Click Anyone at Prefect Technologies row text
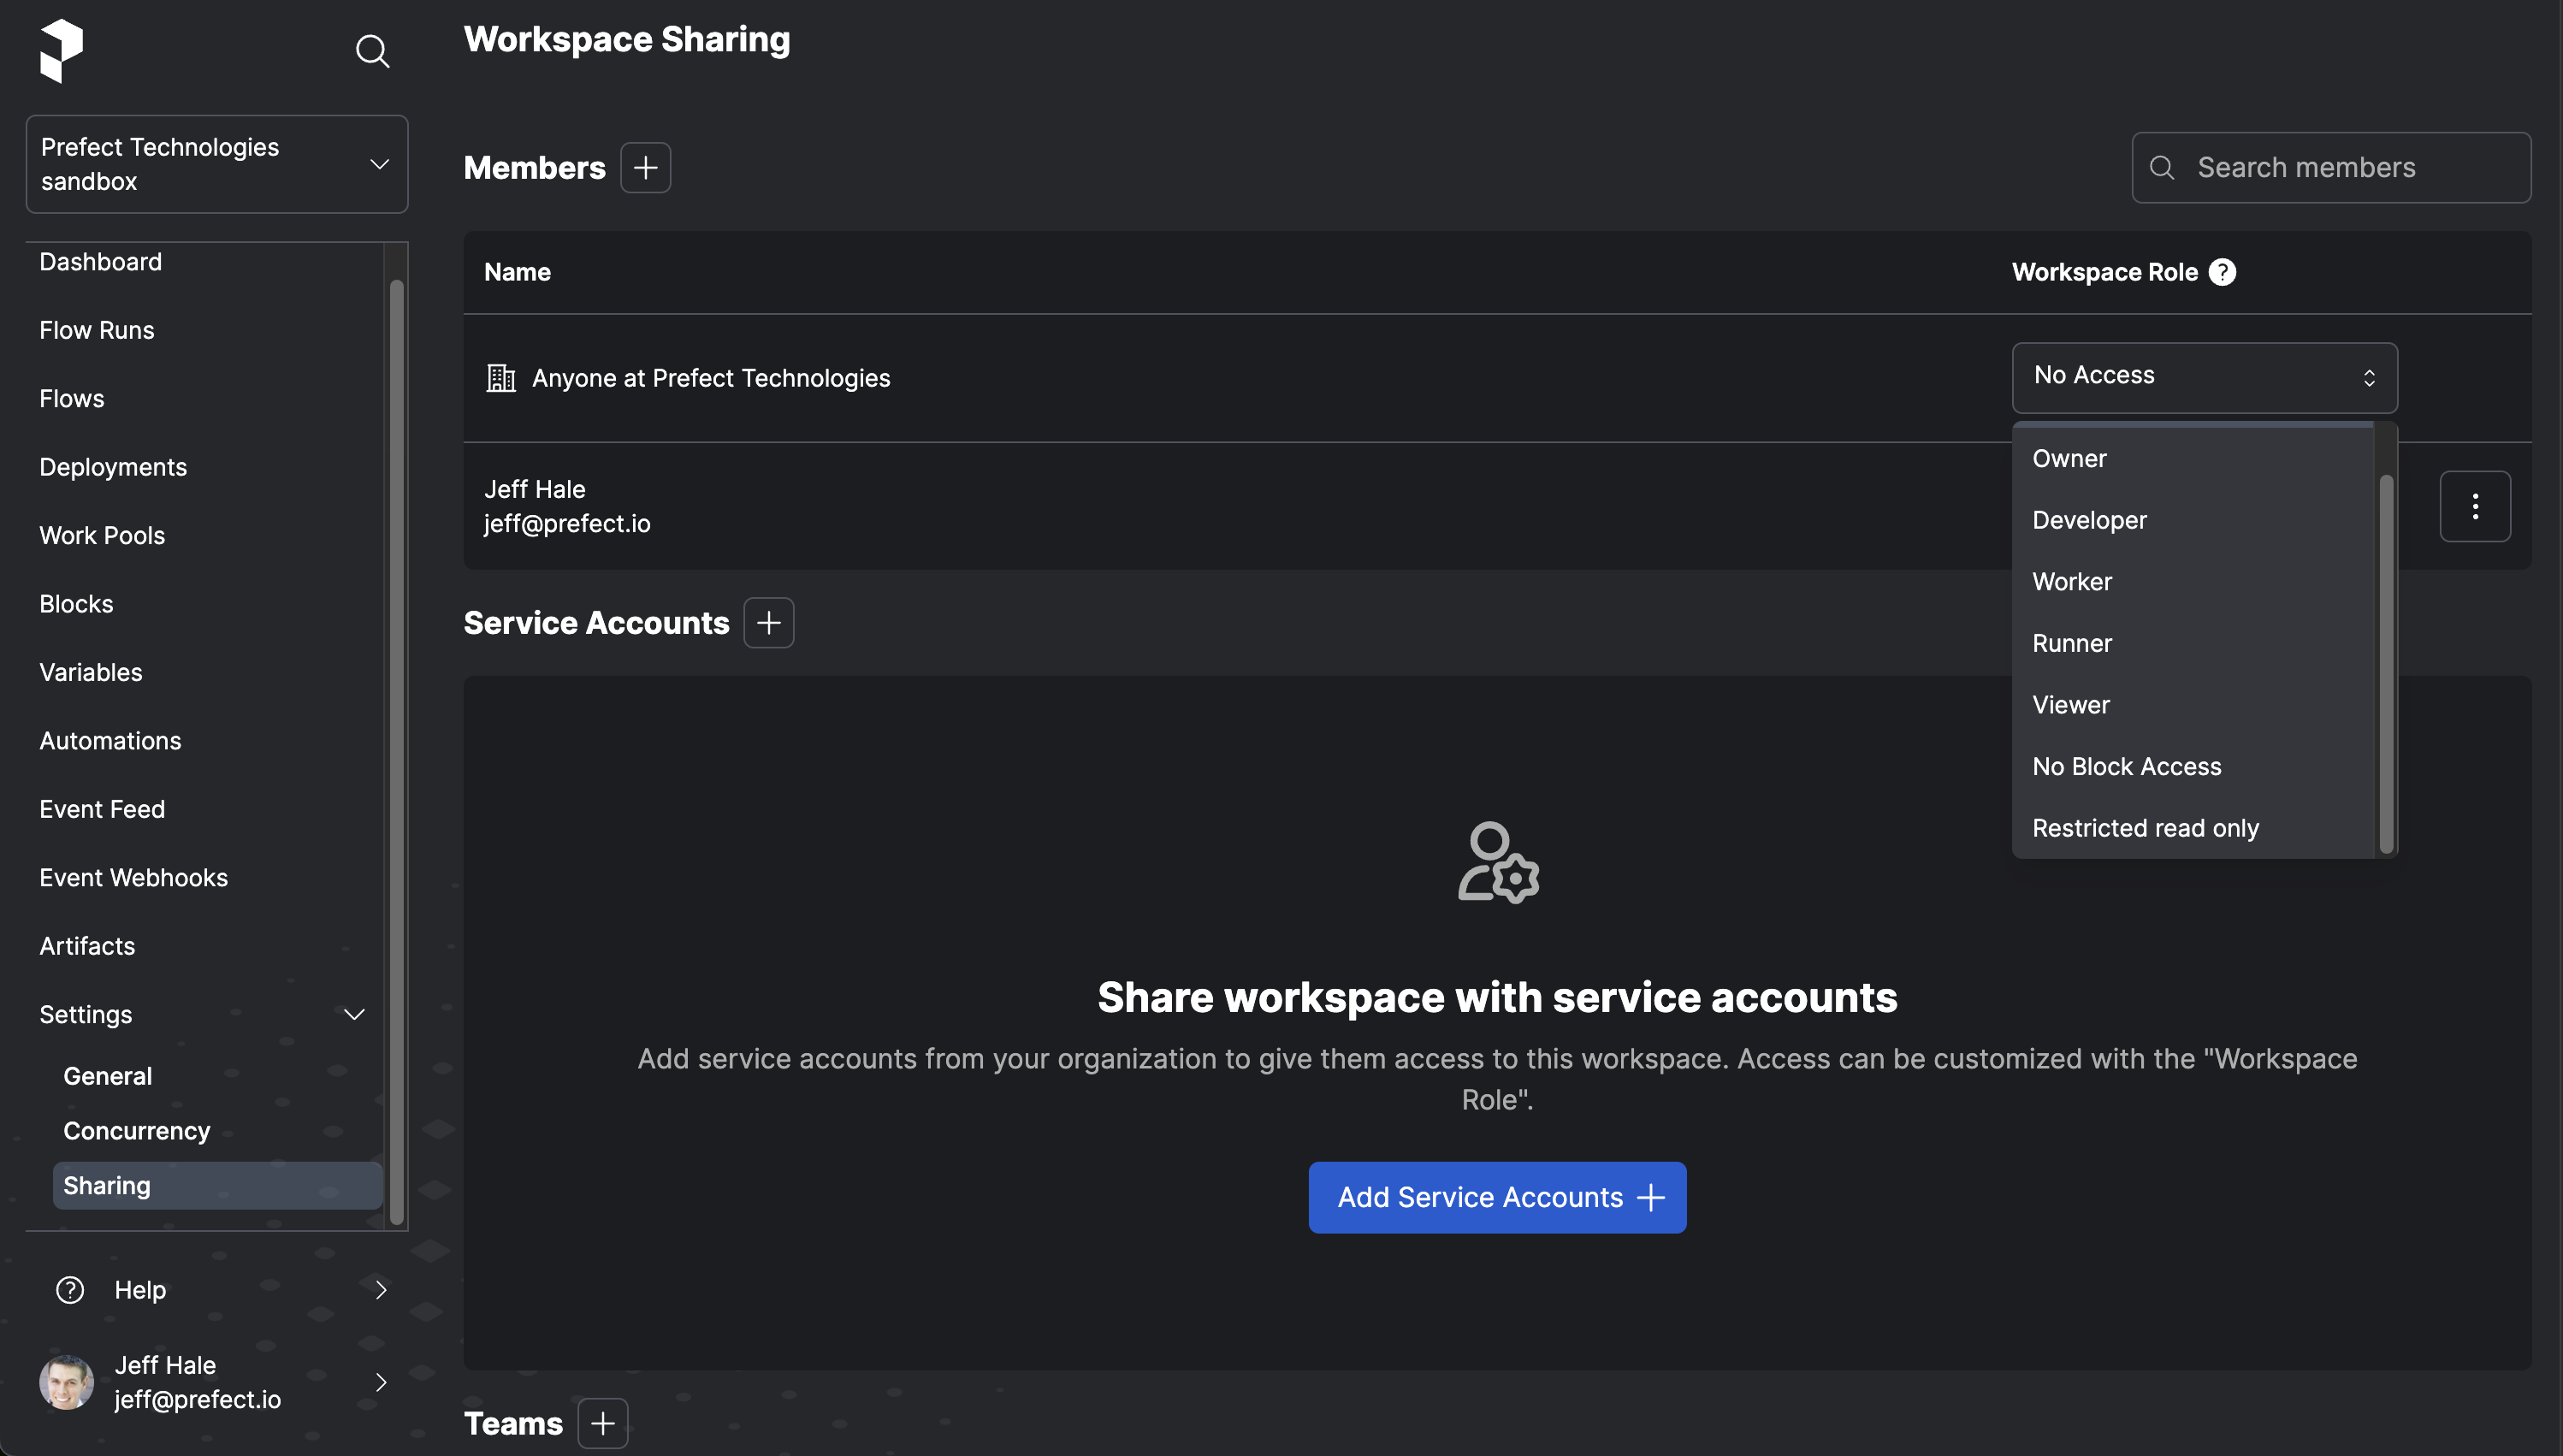The image size is (2563, 1456). click(711, 378)
